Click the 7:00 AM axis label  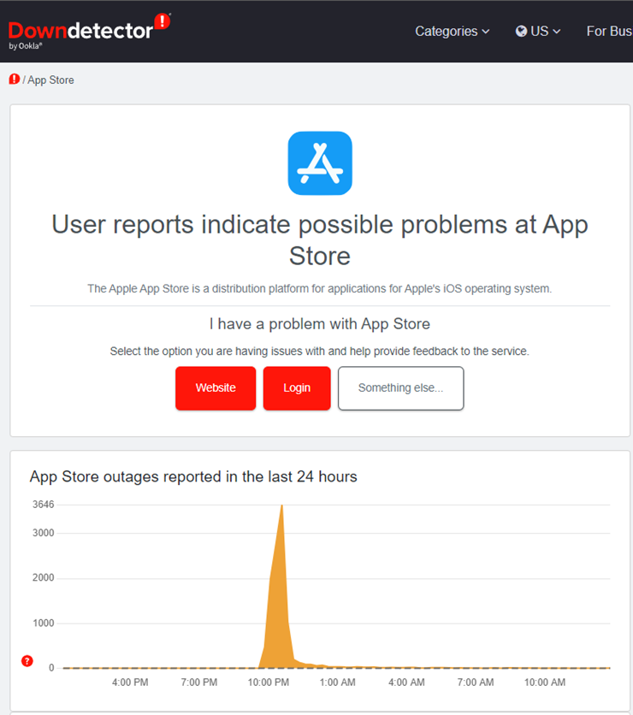[476, 682]
